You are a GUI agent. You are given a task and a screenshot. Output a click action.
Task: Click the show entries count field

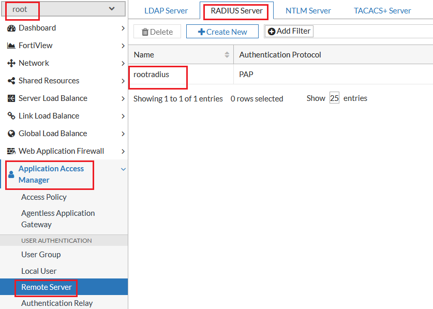click(334, 98)
